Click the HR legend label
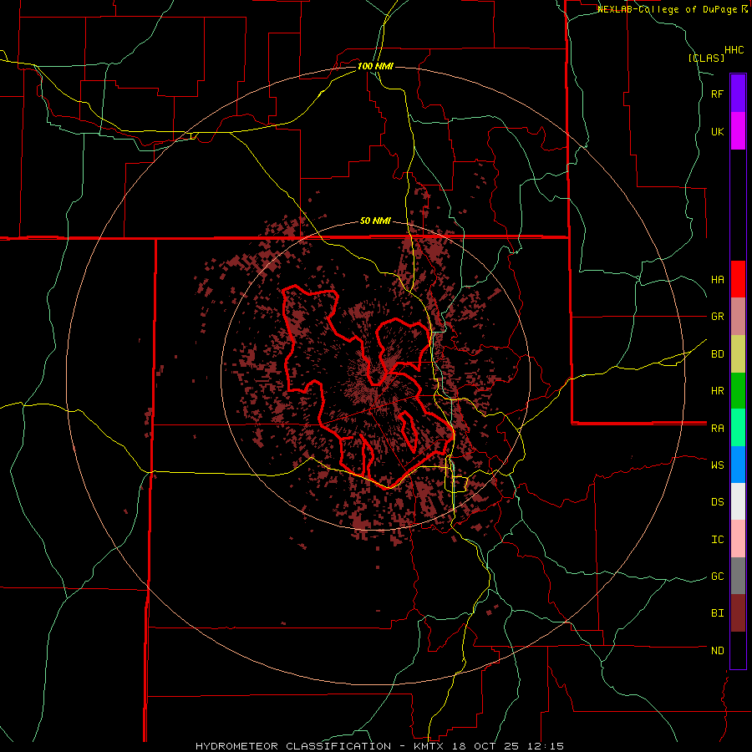The width and height of the screenshot is (752, 752). coord(718,391)
